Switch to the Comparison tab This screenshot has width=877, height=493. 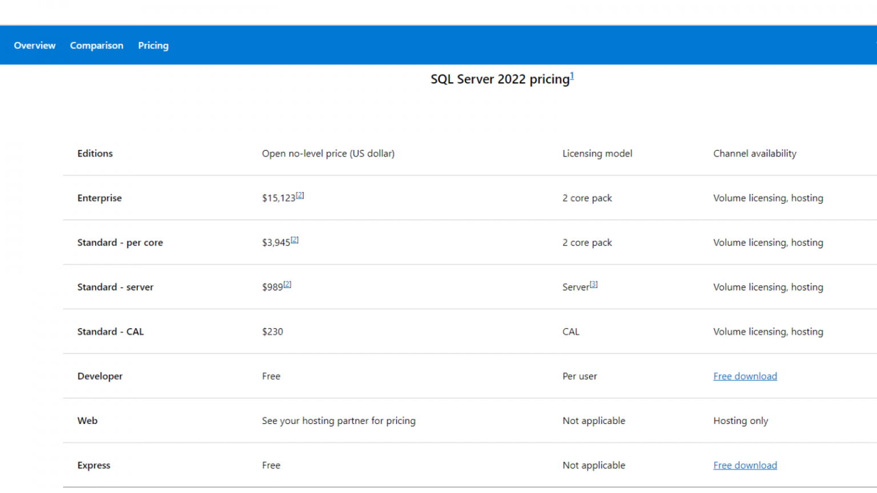96,45
